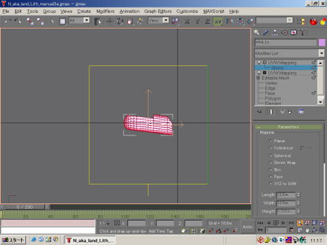Open the selection filter All dropdown
Screen dimensions: 327x245
87,20
